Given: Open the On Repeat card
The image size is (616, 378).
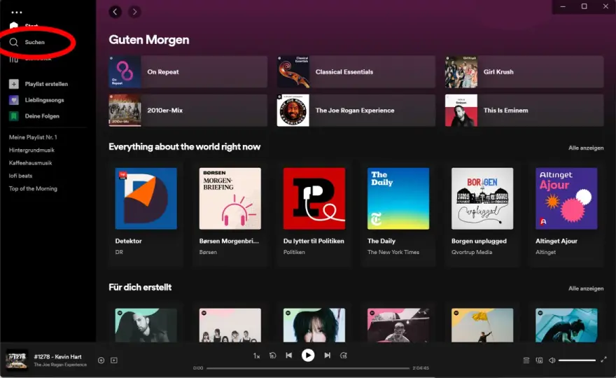Looking at the screenshot, I should (188, 72).
